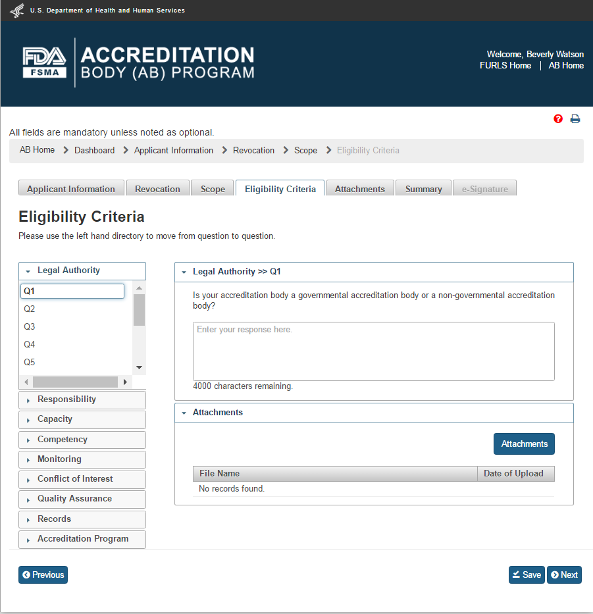Image resolution: width=593 pixels, height=614 pixels.
Task: Click the printer icon
Action: (575, 119)
